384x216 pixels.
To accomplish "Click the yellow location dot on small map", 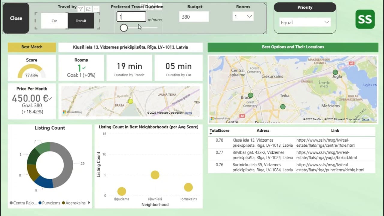I will tap(130, 101).
